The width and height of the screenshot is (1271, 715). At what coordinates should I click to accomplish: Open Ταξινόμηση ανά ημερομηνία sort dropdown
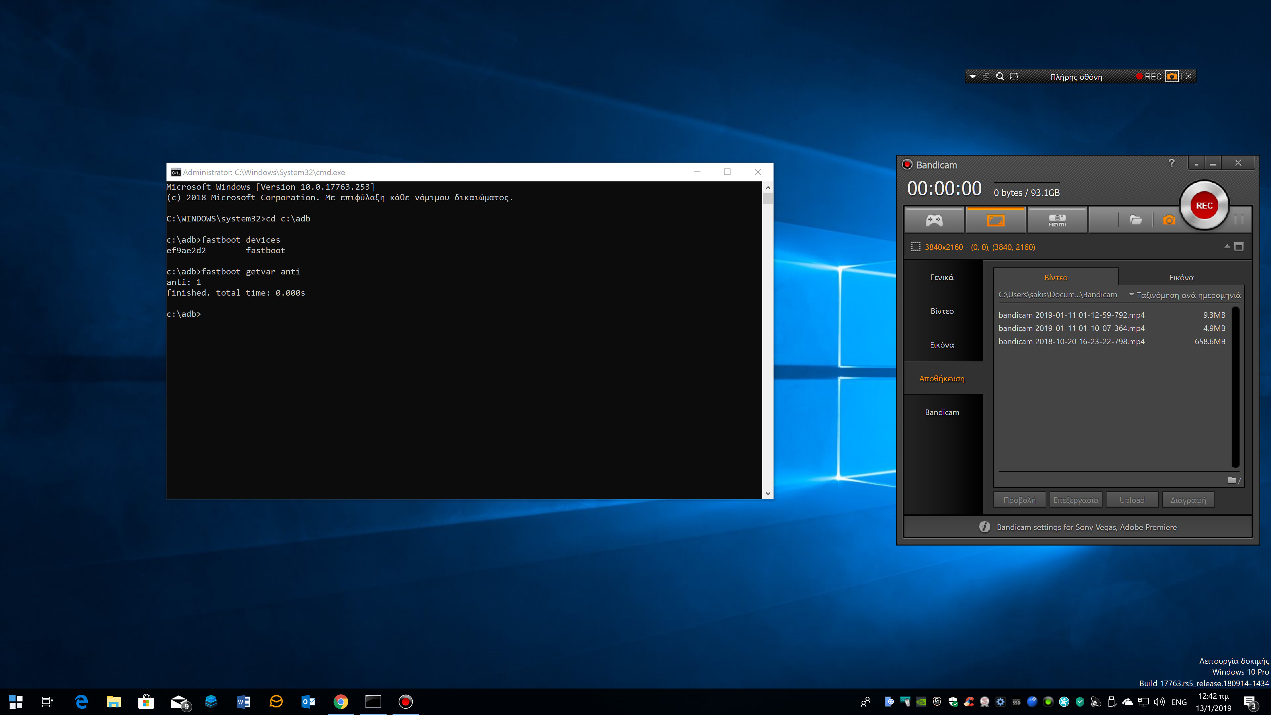(1184, 295)
